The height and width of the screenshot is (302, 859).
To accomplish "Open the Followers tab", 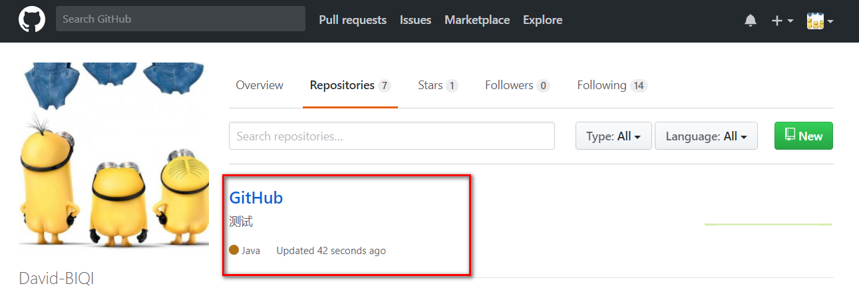I will [x=517, y=85].
